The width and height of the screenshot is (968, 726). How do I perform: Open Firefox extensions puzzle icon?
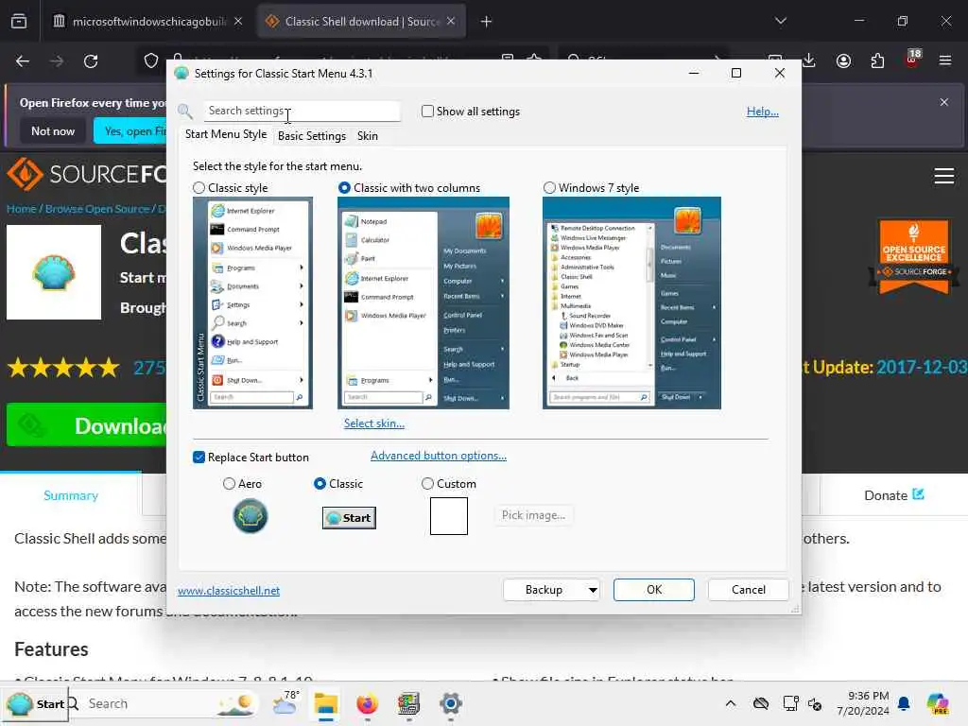[x=877, y=60]
